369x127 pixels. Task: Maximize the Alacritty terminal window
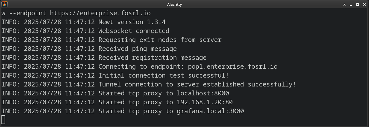pos(358,5)
